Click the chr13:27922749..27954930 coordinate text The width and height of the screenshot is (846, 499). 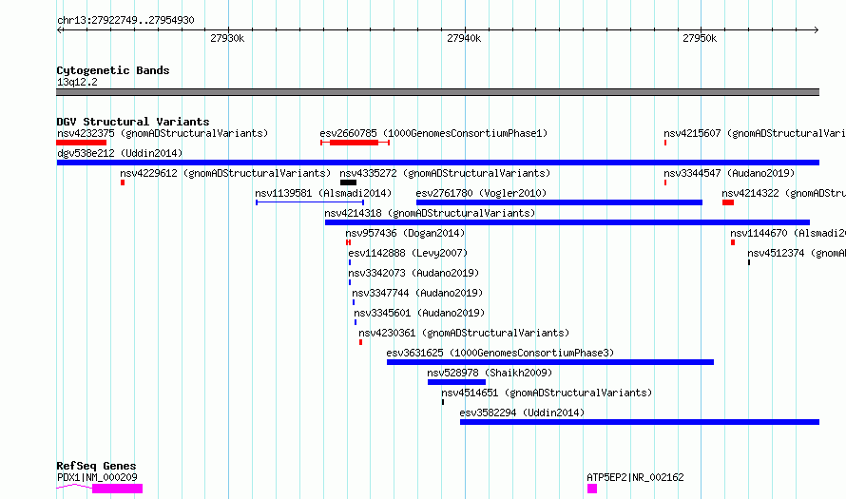pos(125,21)
